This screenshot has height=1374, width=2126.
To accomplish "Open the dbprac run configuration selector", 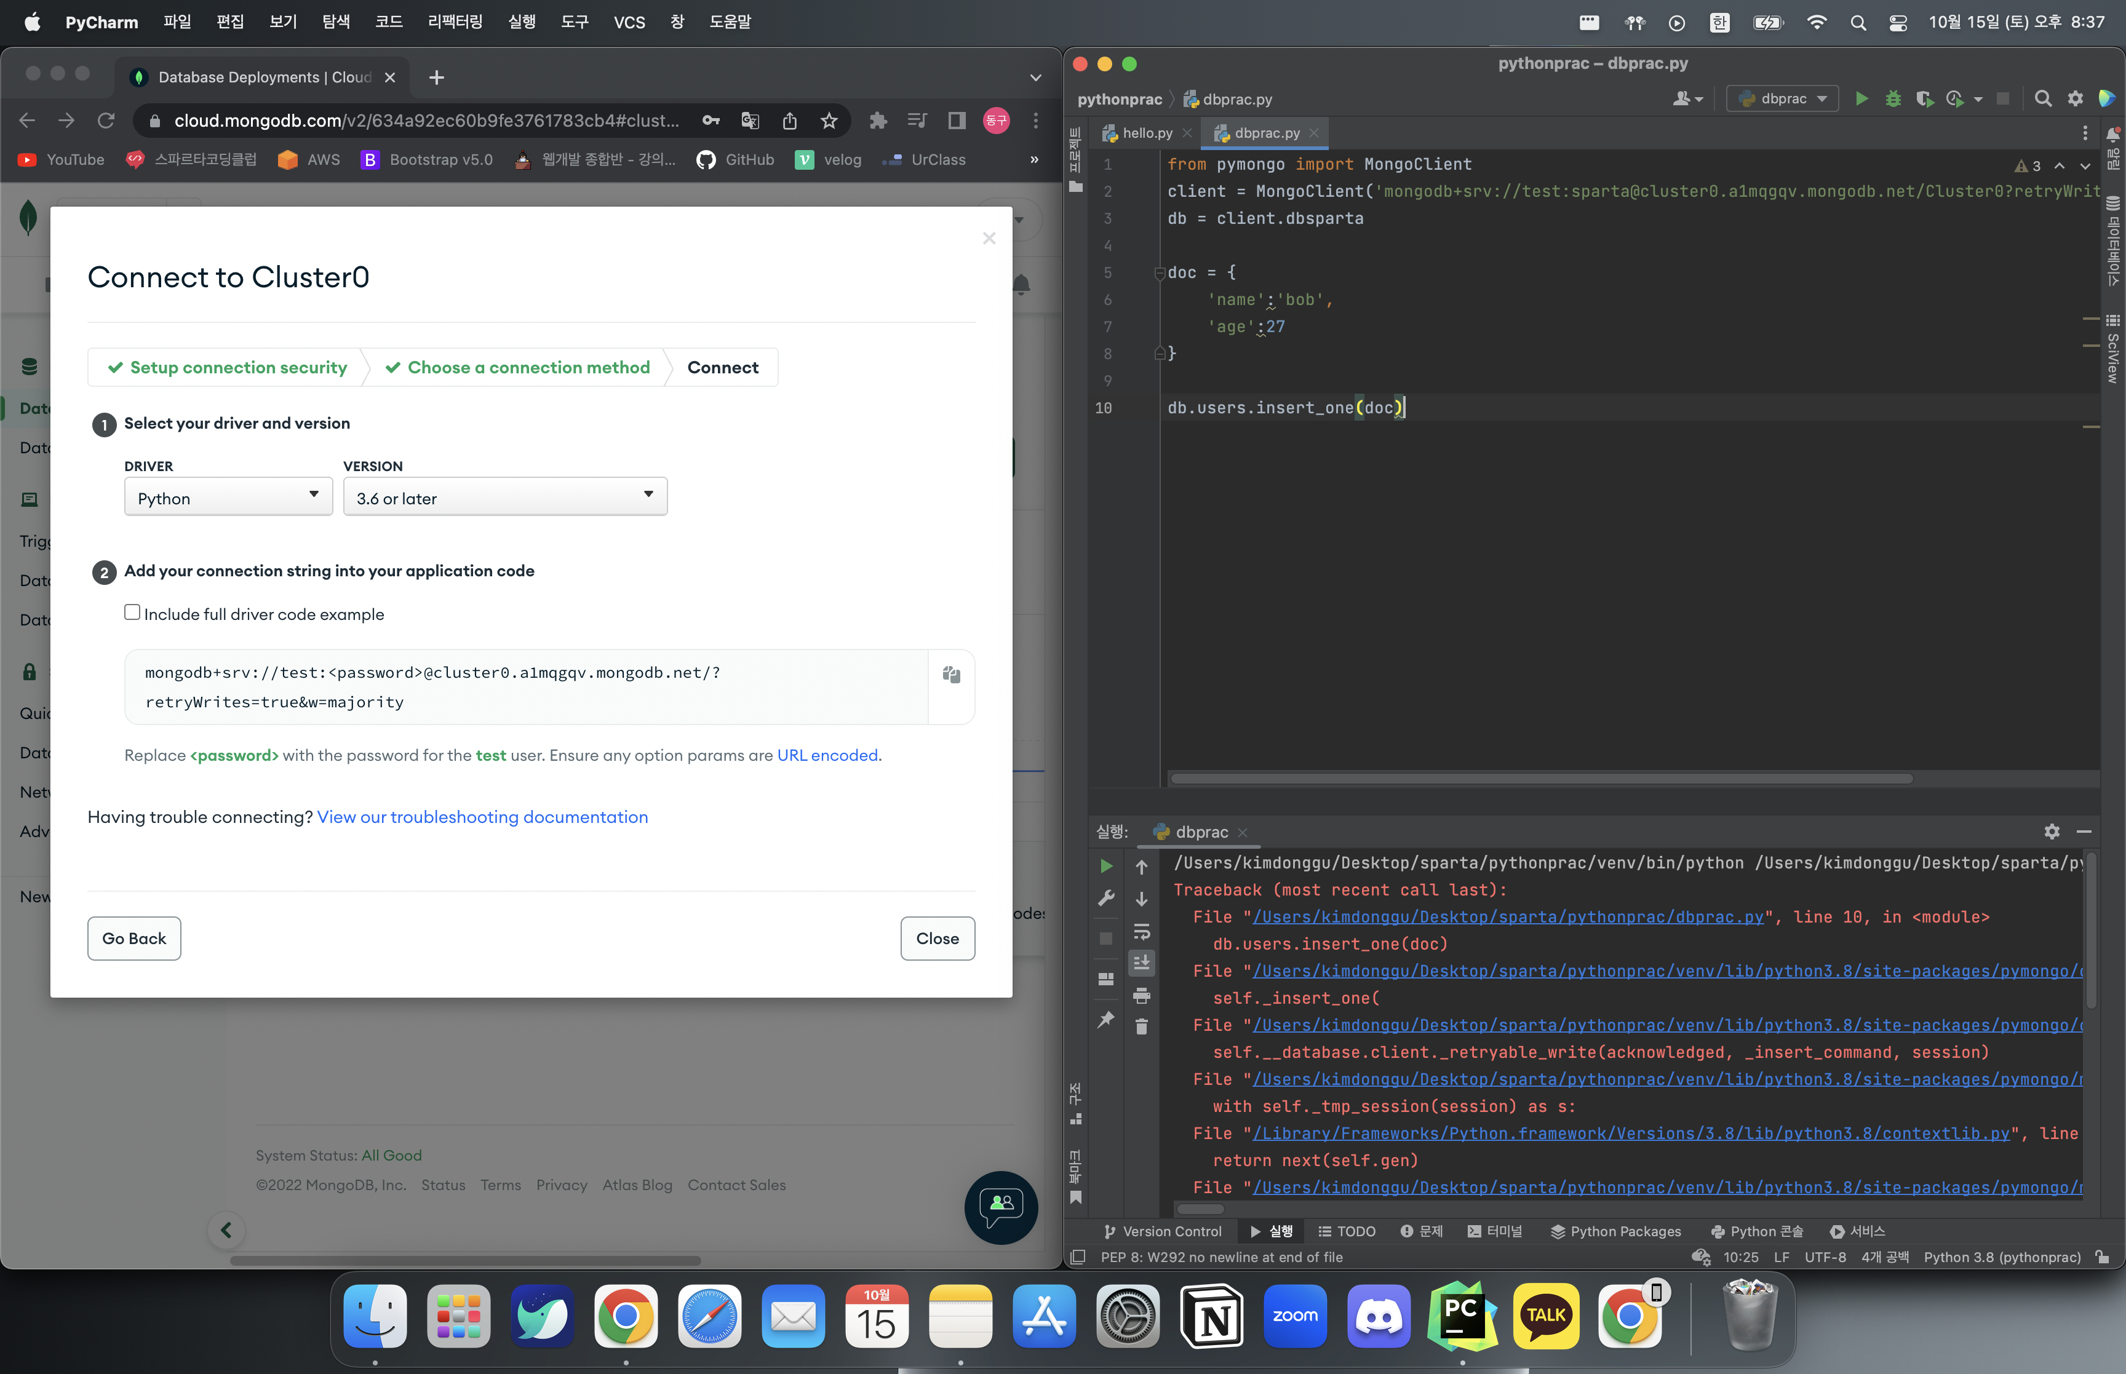I will (x=1783, y=99).
